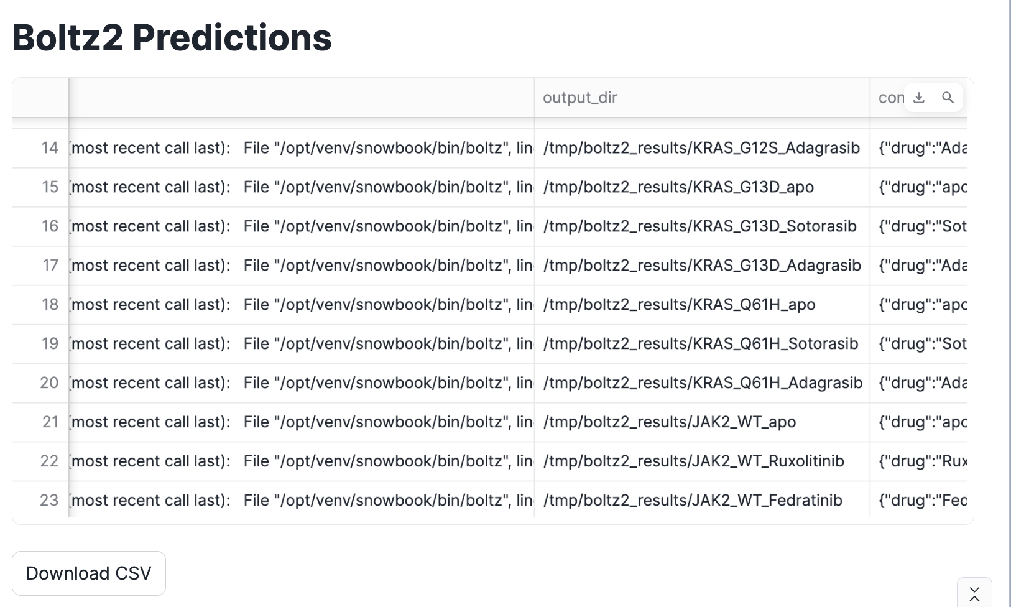Open the table search icon

pyautogui.click(x=948, y=98)
